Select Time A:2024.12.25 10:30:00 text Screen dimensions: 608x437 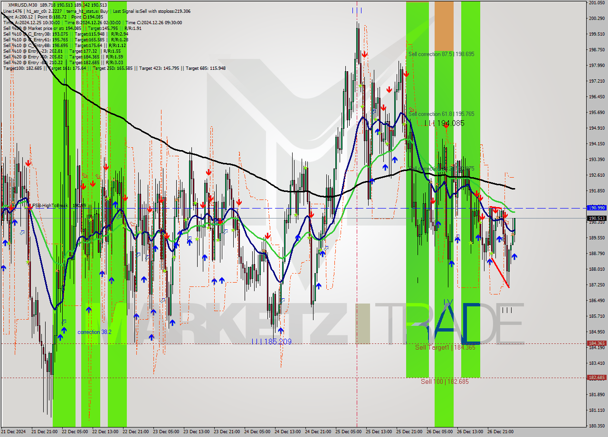[x=31, y=23]
